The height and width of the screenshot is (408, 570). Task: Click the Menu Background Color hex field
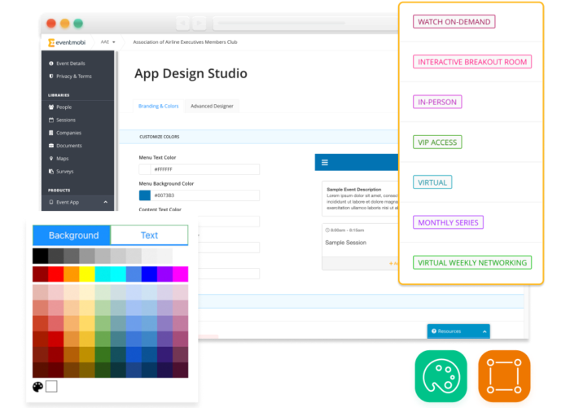[205, 195]
